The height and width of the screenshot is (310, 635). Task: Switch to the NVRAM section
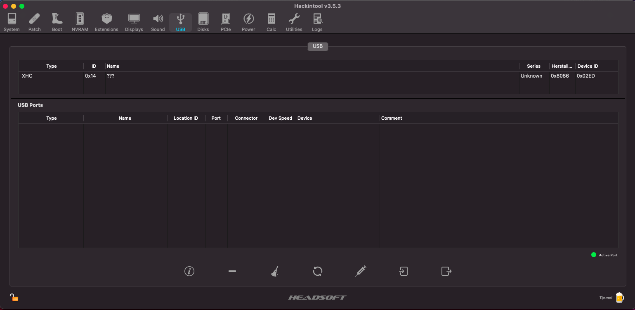80,22
